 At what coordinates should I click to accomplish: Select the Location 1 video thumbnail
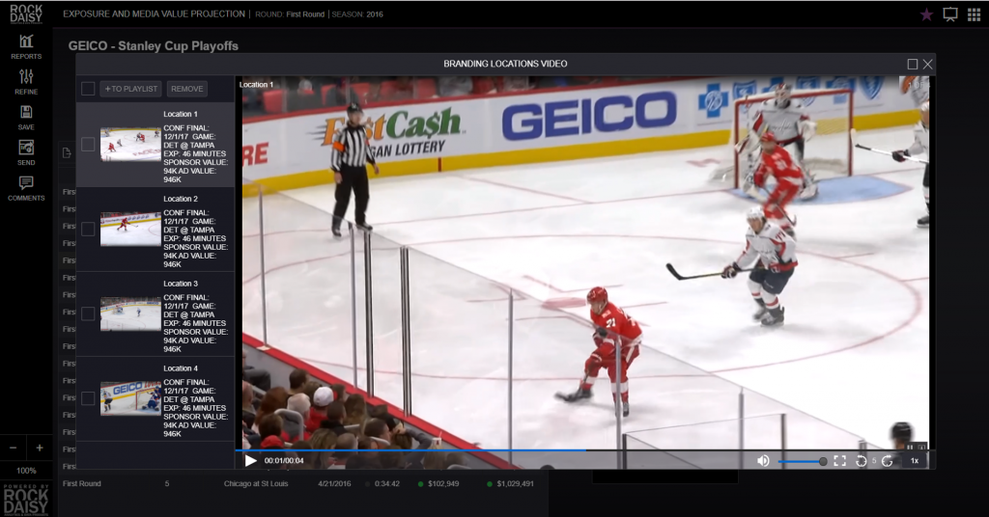(130, 145)
